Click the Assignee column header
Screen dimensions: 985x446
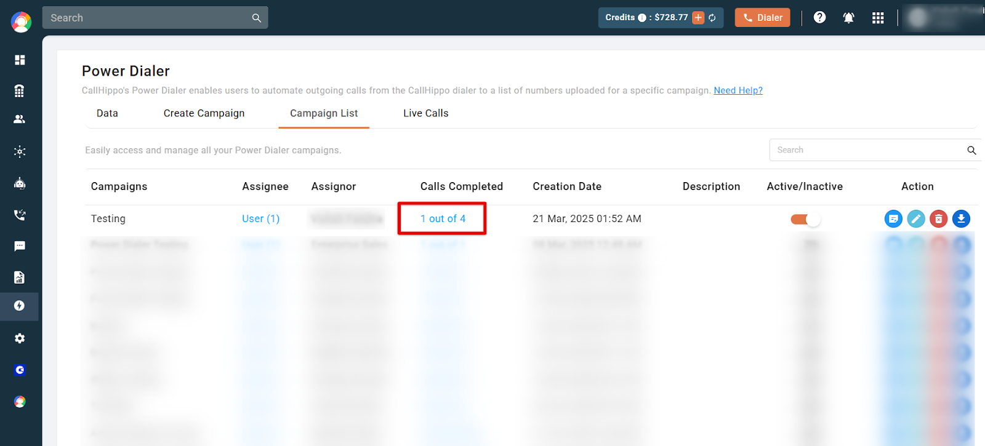pos(265,186)
